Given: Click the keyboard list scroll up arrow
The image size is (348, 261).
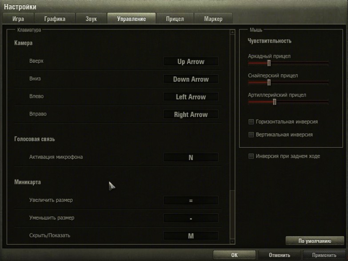Looking at the screenshot, I should click(232, 32).
